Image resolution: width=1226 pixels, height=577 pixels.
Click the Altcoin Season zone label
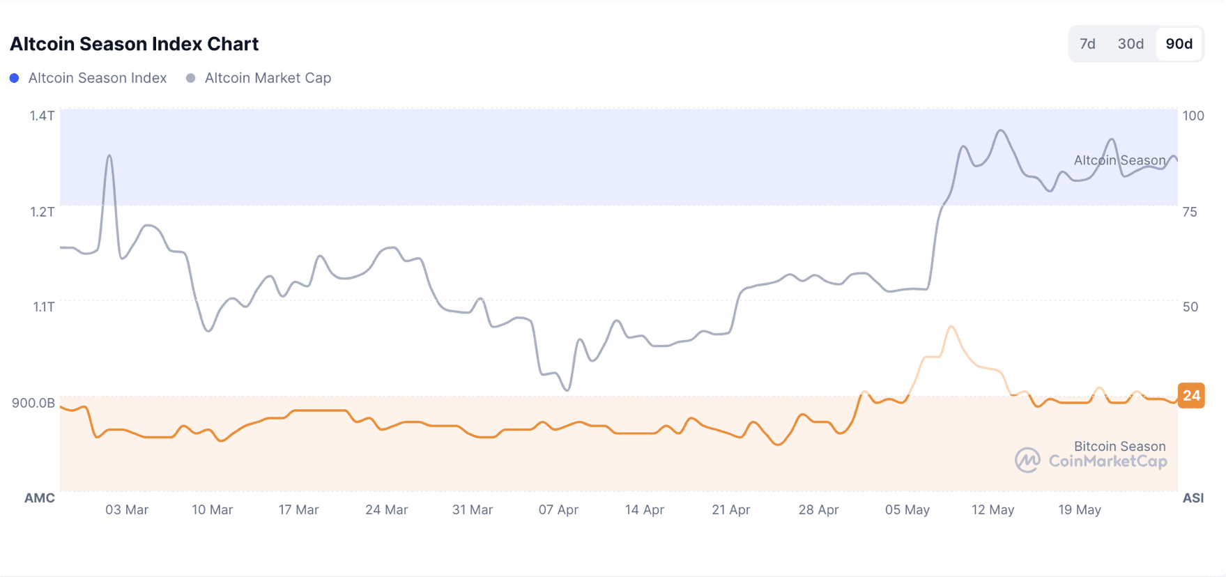click(1119, 160)
